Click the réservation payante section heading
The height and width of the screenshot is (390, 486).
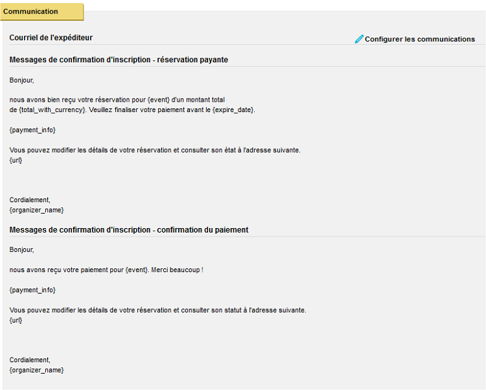119,60
